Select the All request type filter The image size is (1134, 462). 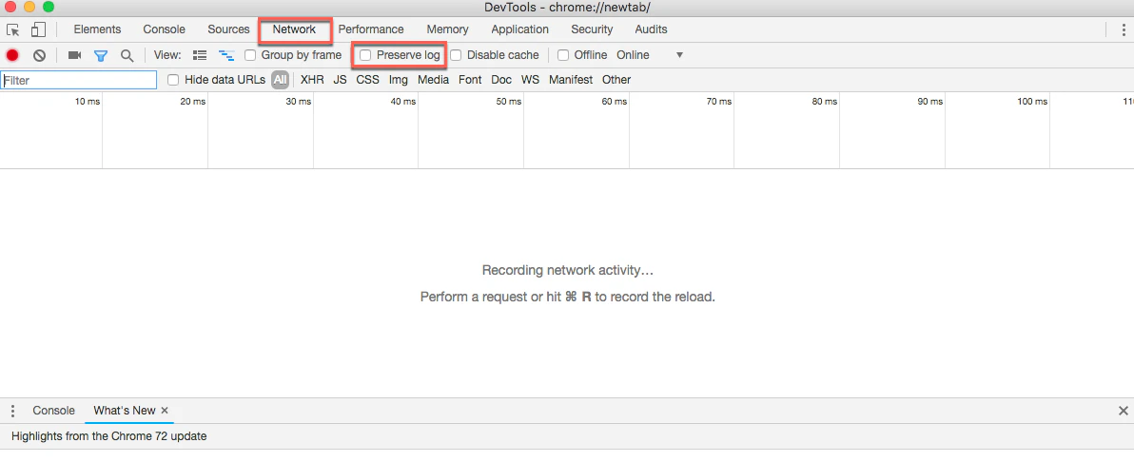pyautogui.click(x=280, y=80)
